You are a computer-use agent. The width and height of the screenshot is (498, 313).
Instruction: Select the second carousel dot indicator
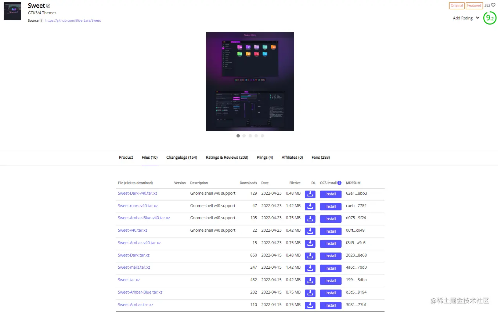coord(244,136)
